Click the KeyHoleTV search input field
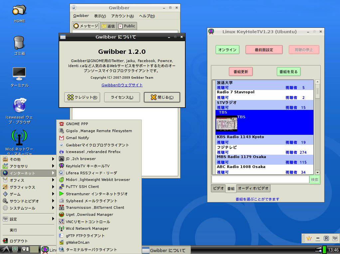340x254 pixels. pyautogui.click(x=260, y=180)
